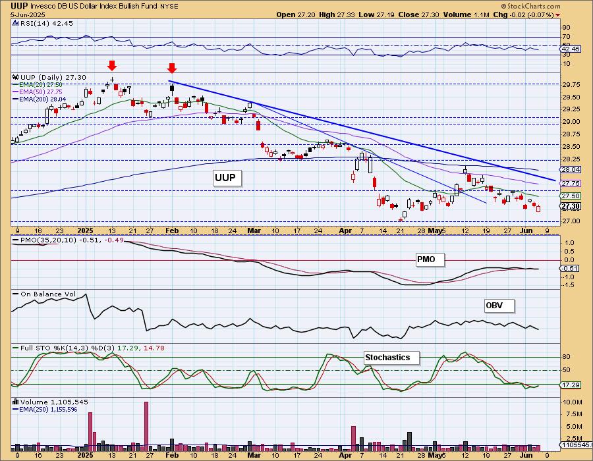Viewport: 593px width, 461px height.
Task: Click the 42.45 RSI axis value tag
Action: tap(571, 49)
